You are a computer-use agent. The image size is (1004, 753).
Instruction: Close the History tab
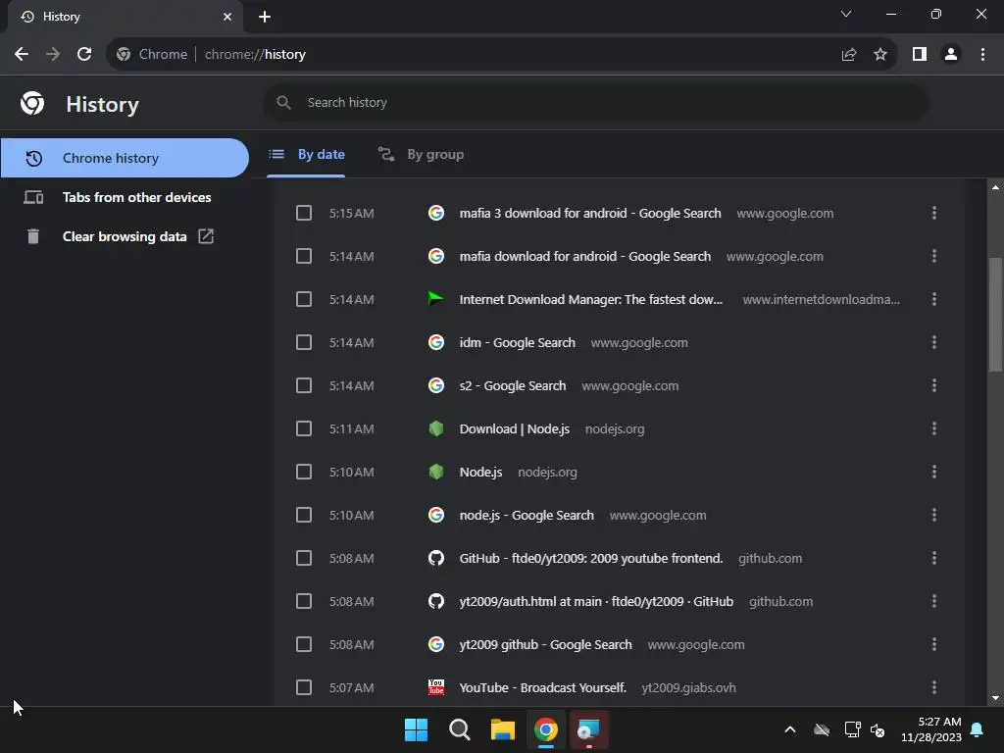227,17
